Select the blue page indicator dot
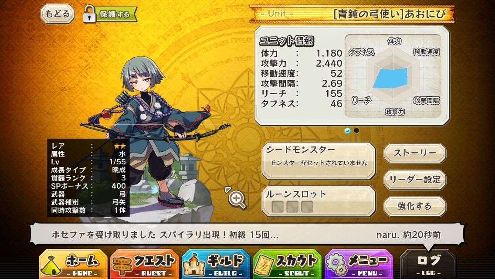The image size is (495, 279). [x=348, y=130]
